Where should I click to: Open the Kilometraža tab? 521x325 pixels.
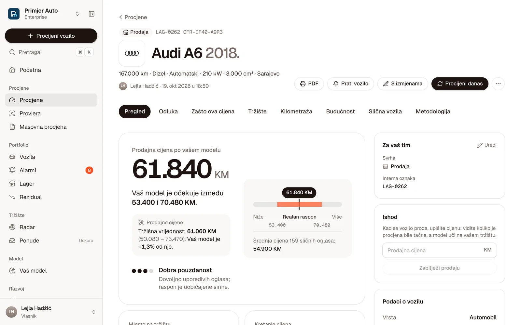pos(296,111)
